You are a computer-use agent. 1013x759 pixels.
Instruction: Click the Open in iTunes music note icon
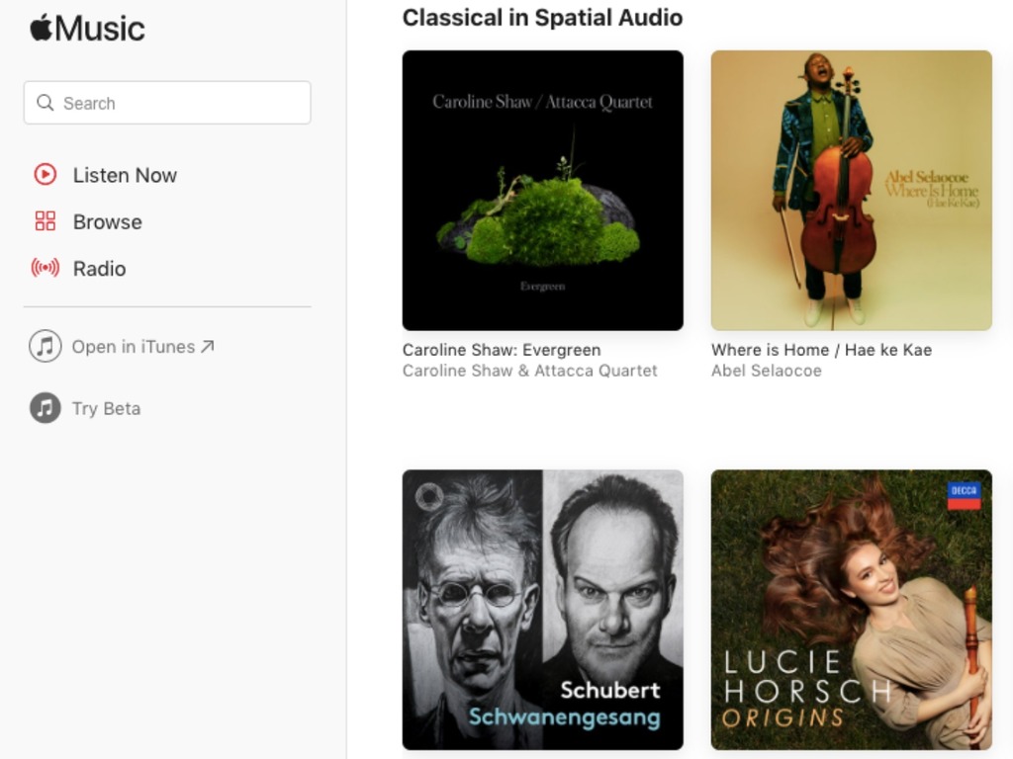(46, 347)
